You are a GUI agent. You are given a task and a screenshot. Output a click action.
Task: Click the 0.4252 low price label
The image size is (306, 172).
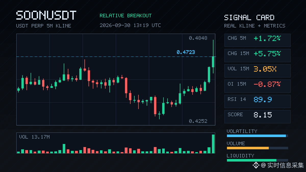tap(198, 121)
